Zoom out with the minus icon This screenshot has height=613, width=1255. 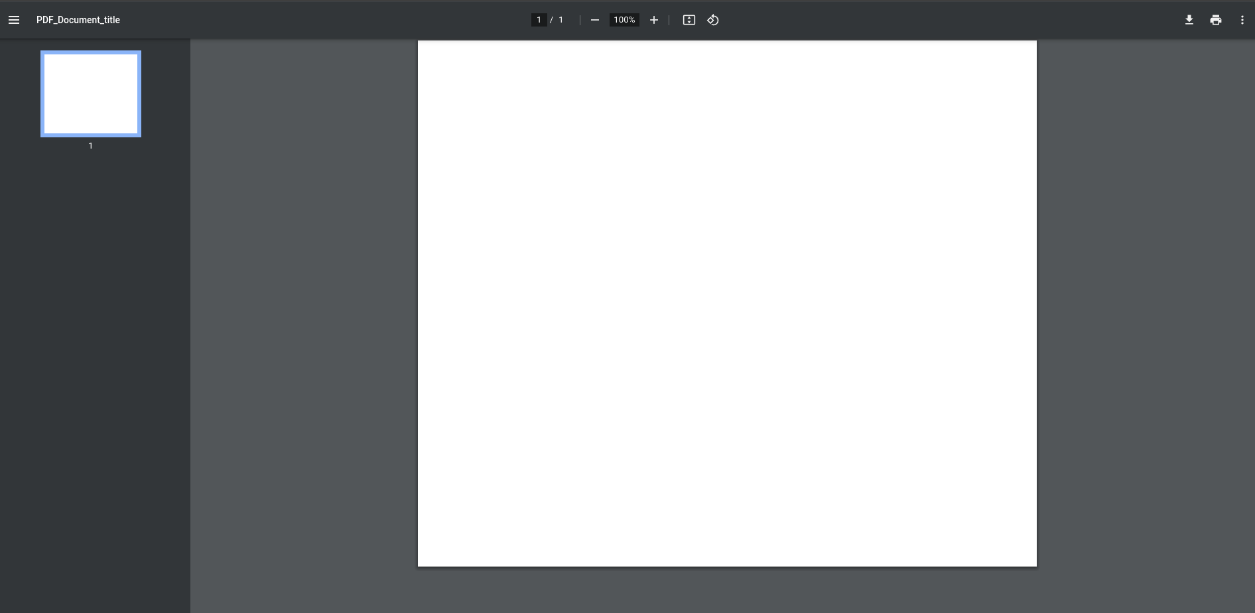coord(595,20)
